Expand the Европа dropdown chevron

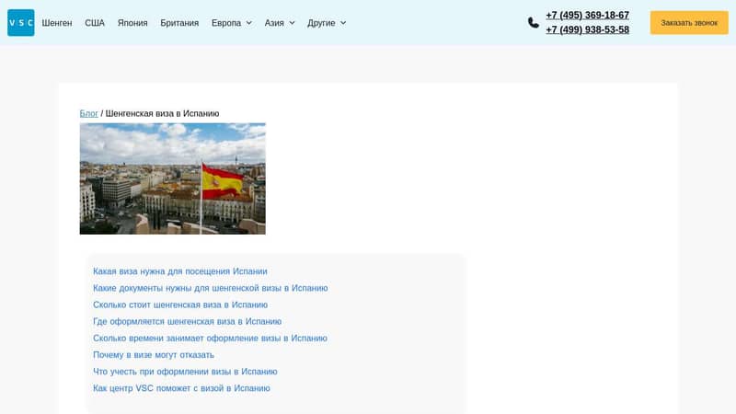[x=248, y=23]
